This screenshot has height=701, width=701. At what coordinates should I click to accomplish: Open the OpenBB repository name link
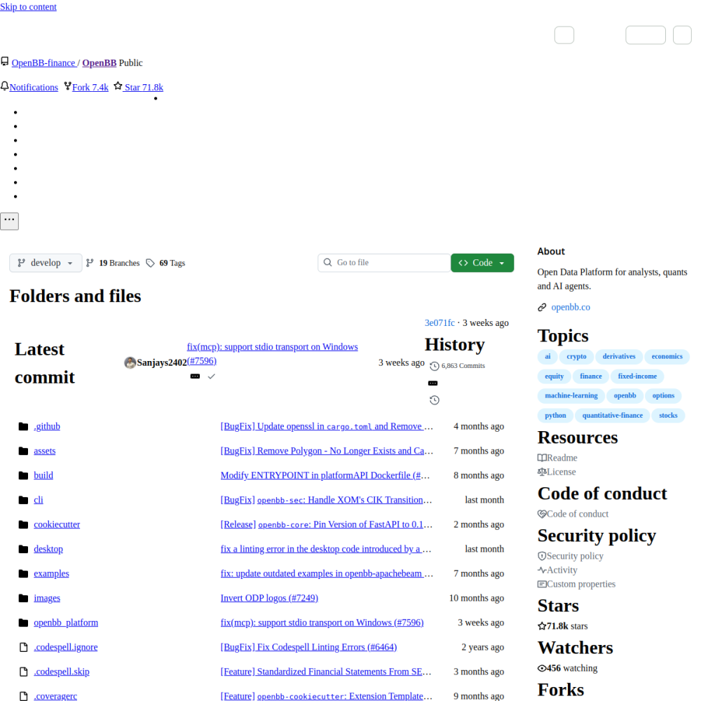point(100,63)
